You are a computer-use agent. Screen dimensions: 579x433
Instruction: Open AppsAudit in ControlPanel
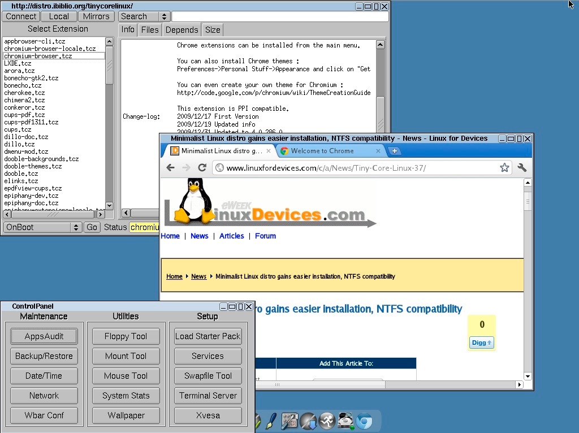[44, 336]
